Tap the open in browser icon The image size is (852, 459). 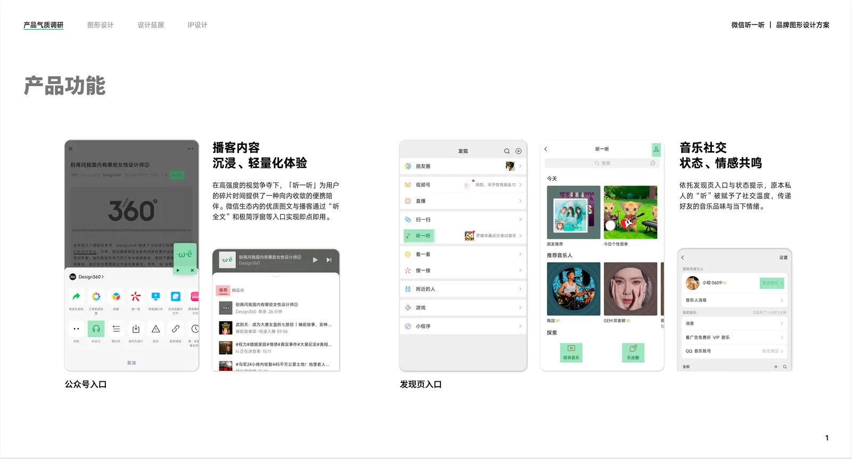175,296
